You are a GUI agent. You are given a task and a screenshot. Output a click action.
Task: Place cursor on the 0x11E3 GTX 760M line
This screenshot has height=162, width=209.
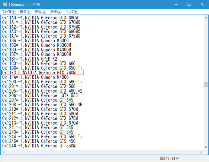point(39,73)
